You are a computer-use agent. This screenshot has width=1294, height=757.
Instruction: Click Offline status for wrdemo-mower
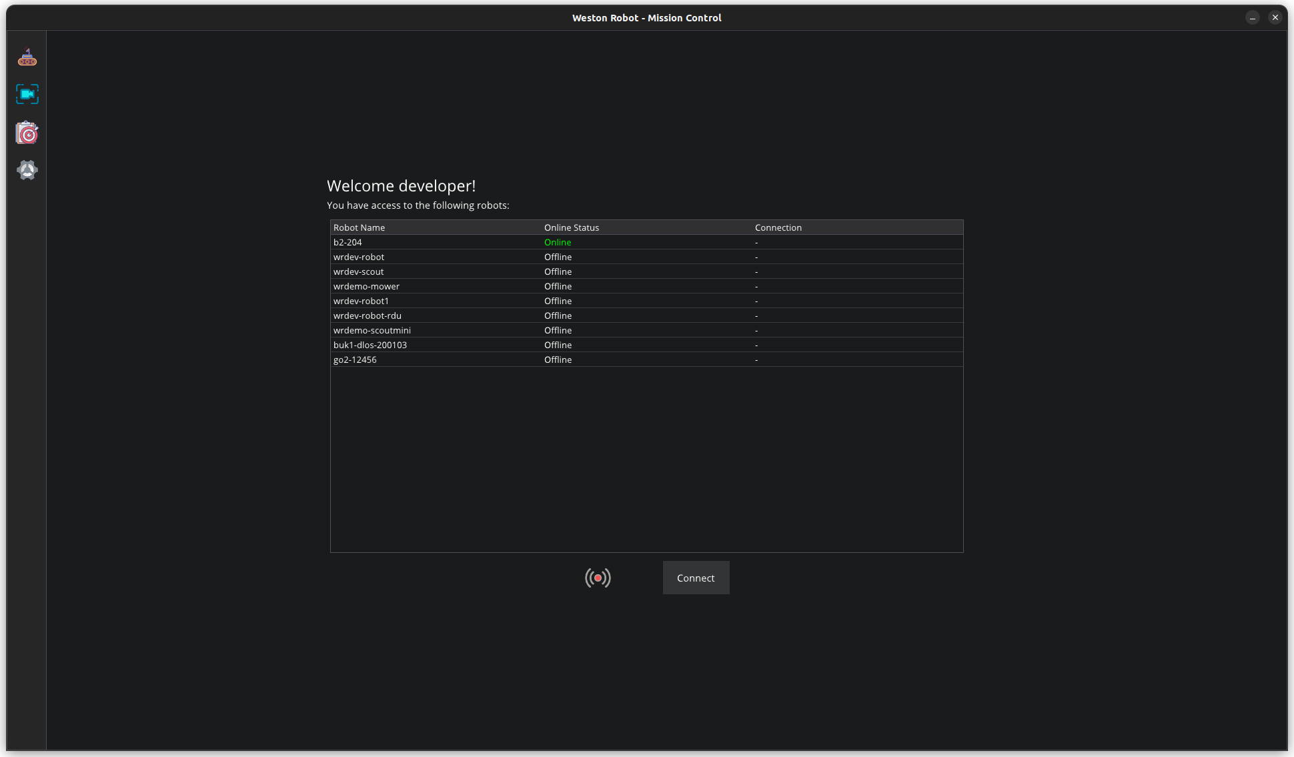coord(558,286)
